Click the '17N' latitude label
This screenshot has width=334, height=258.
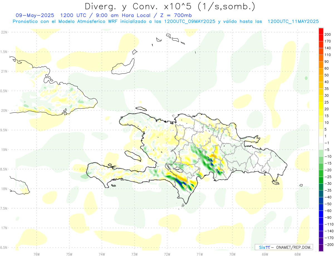pyautogui.click(x=4, y=228)
